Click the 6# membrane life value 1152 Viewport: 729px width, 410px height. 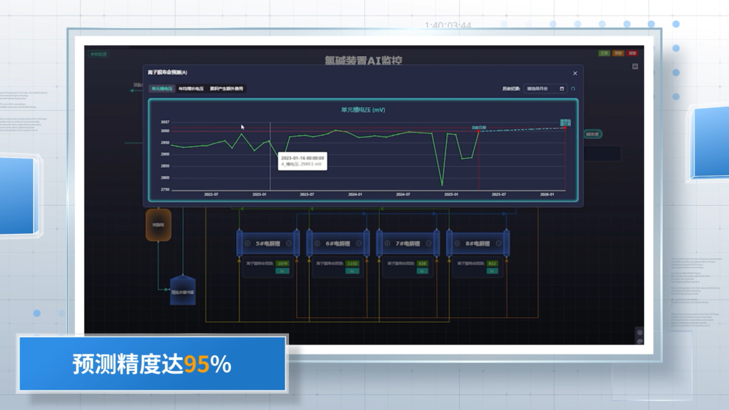click(352, 264)
